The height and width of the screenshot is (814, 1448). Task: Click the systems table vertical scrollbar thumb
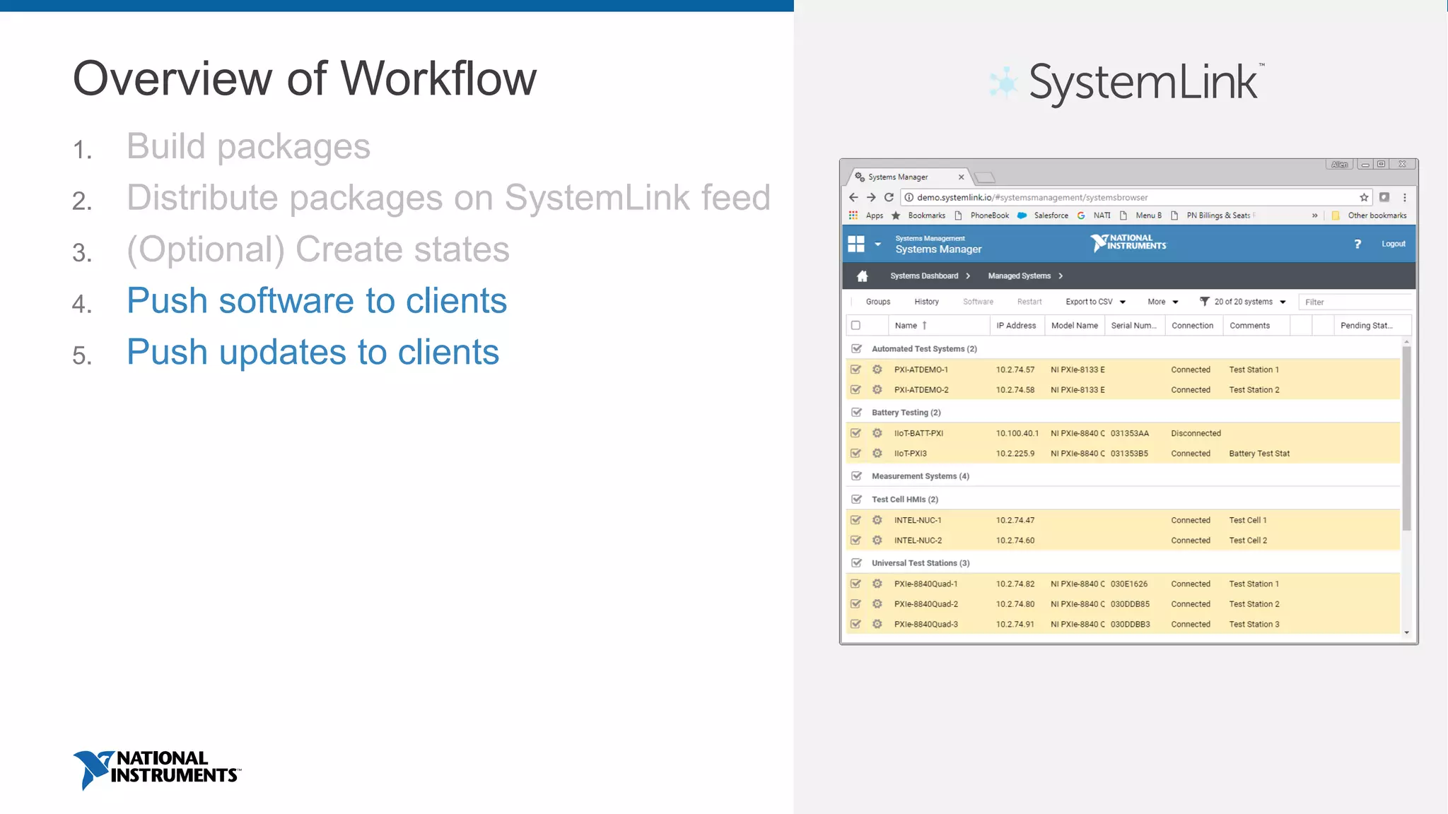1406,438
